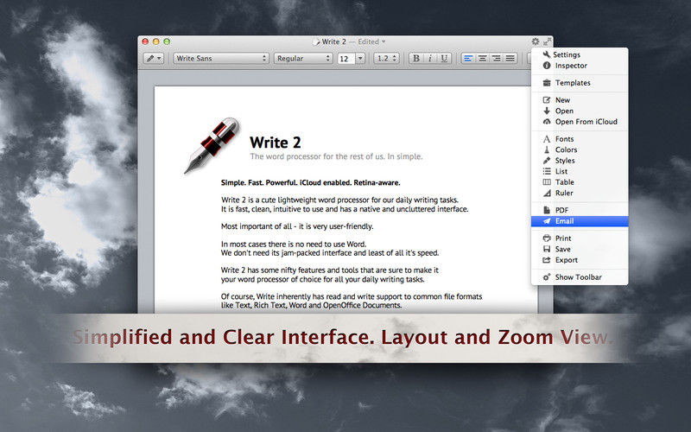
Task: Justify the text
Action: tap(510, 58)
